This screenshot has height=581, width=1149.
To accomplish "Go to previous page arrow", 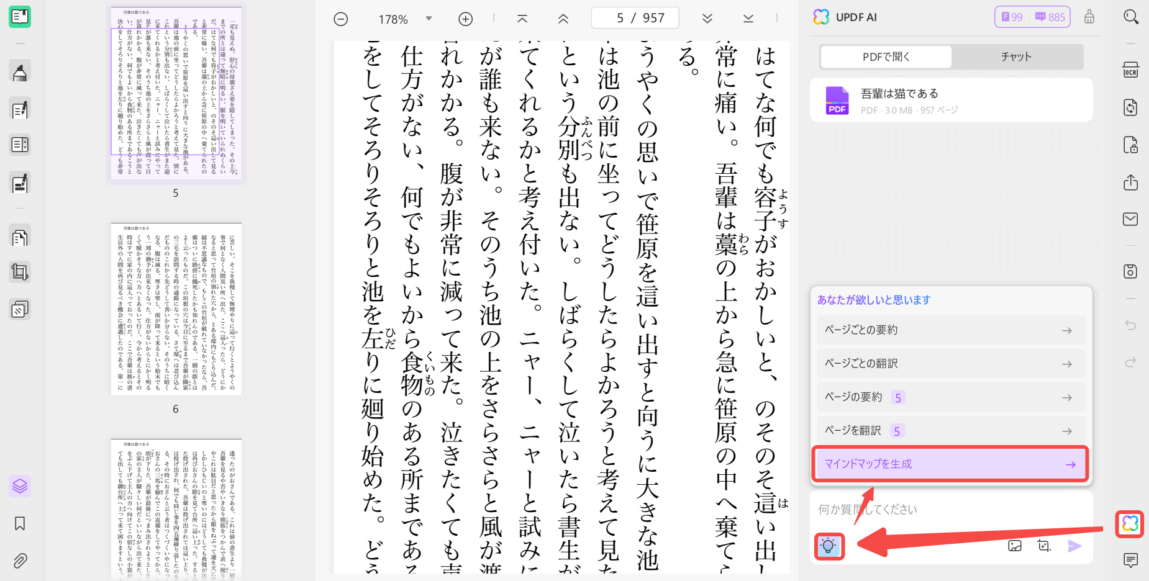I will [x=563, y=19].
